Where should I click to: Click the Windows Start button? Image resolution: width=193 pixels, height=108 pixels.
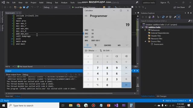pyautogui.click(x=3, y=105)
